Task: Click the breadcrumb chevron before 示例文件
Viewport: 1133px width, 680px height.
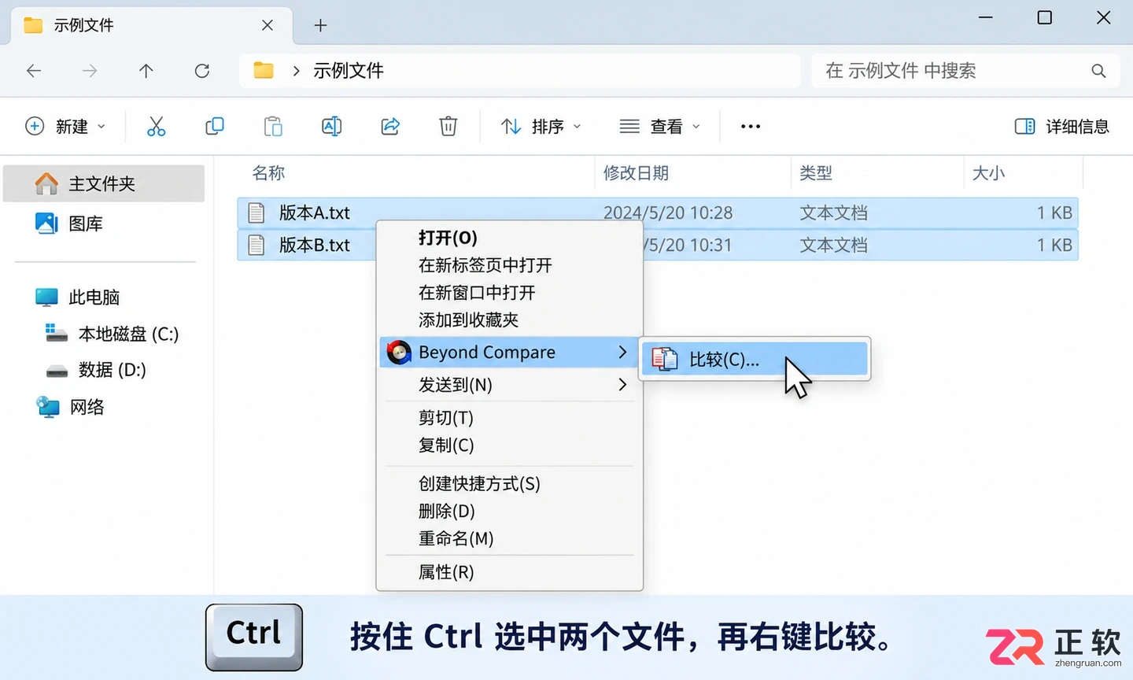Action: tap(296, 71)
